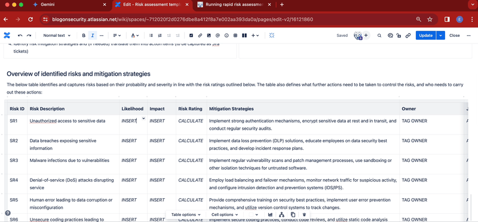The height and width of the screenshot is (222, 478).
Task: Toggle the browser side panel
Action: [x=447, y=20]
